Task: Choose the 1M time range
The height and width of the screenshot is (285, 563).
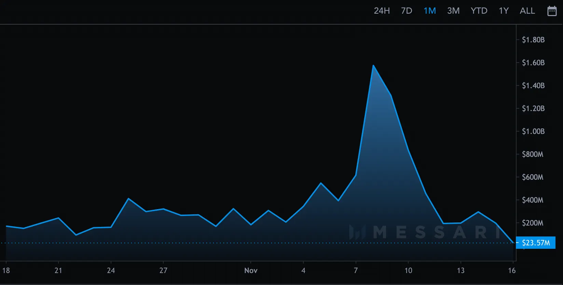Action: (429, 11)
